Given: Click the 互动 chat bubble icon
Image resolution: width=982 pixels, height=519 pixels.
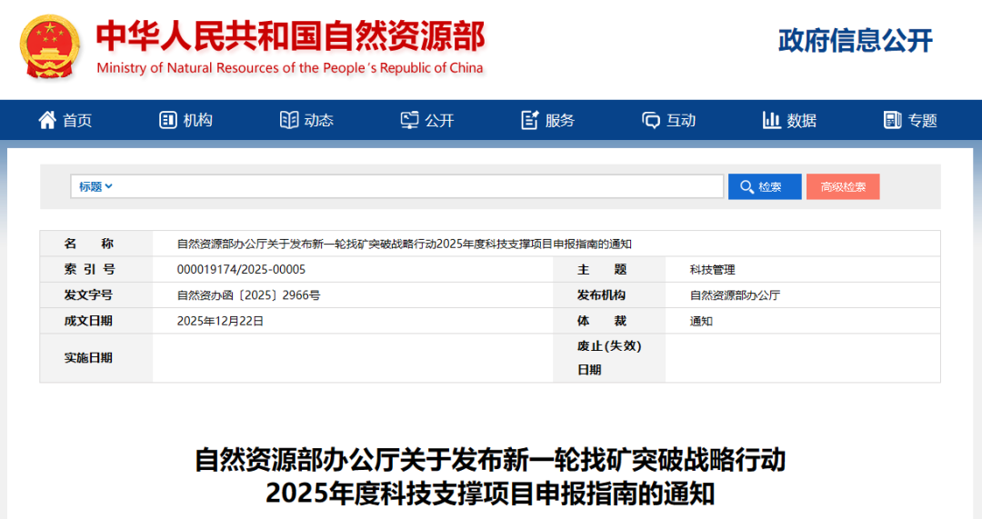Looking at the screenshot, I should (651, 120).
